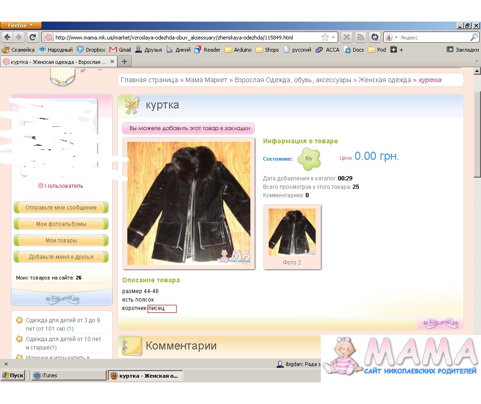Bookmark this page with the star icon
Image resolution: width=481 pixels, height=404 pixels.
(x=325, y=38)
